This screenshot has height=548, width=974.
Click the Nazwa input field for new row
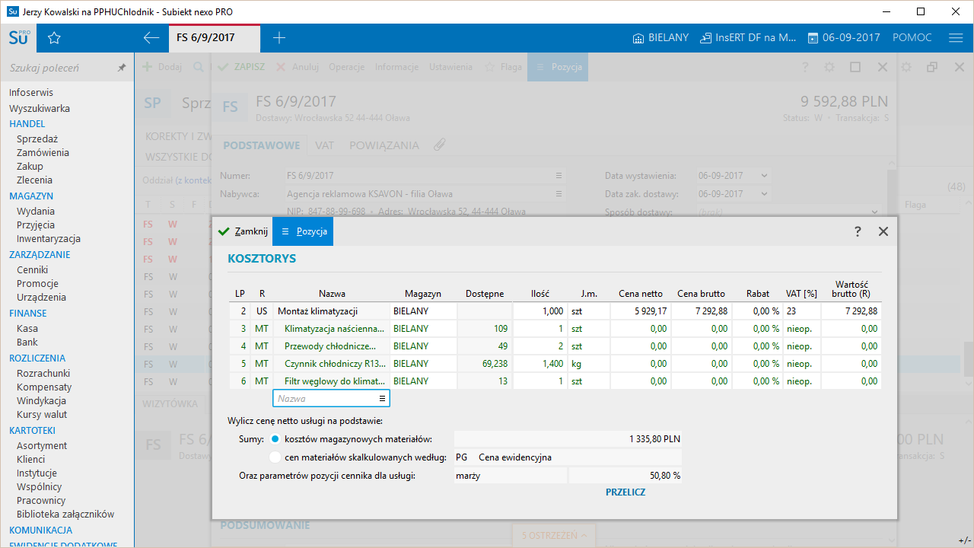click(x=325, y=398)
